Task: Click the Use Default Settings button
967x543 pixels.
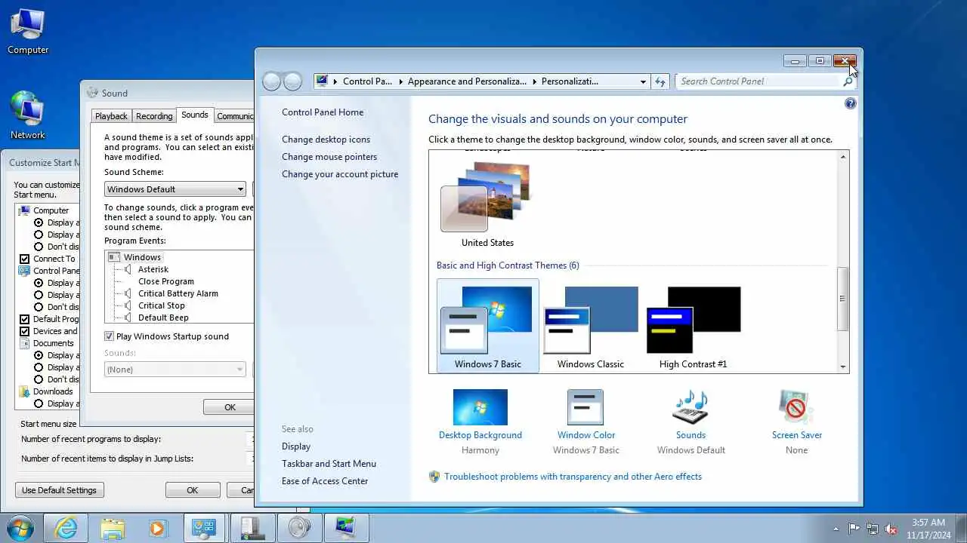Action: pyautogui.click(x=59, y=490)
